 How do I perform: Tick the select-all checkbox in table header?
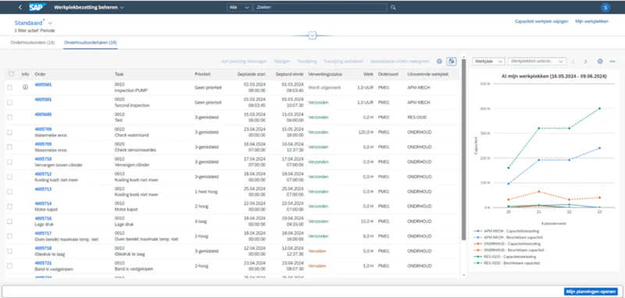[11, 73]
